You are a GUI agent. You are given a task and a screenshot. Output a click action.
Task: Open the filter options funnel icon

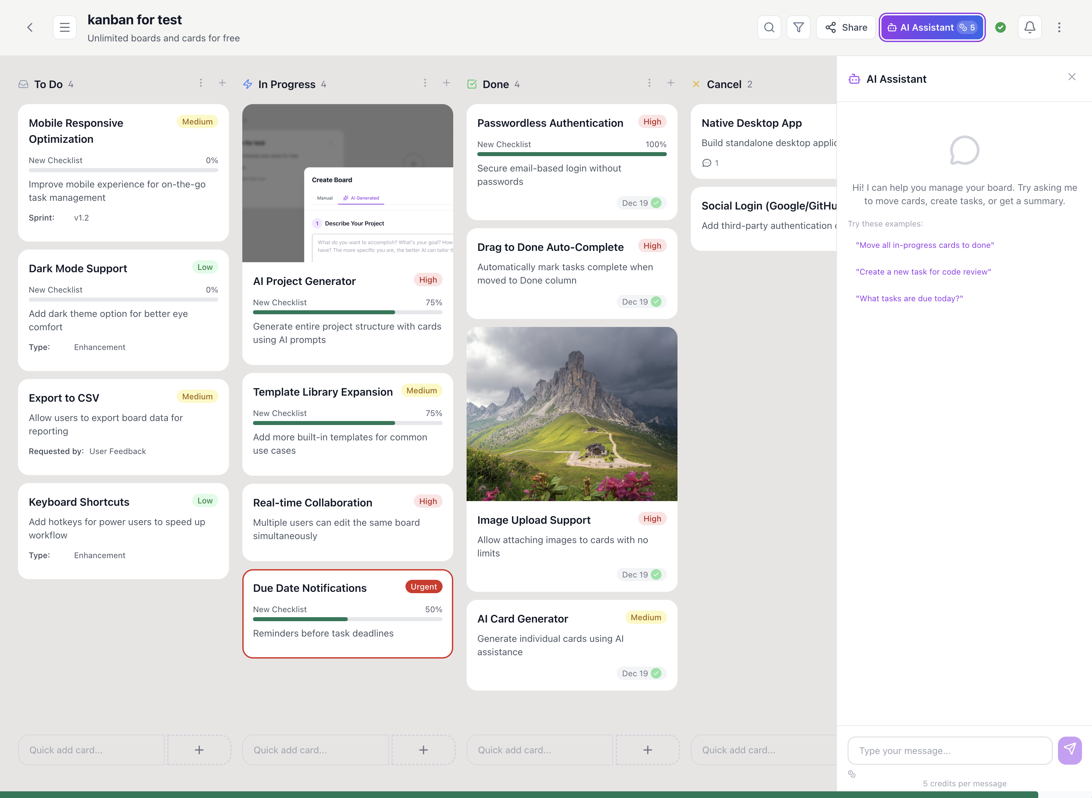tap(798, 27)
